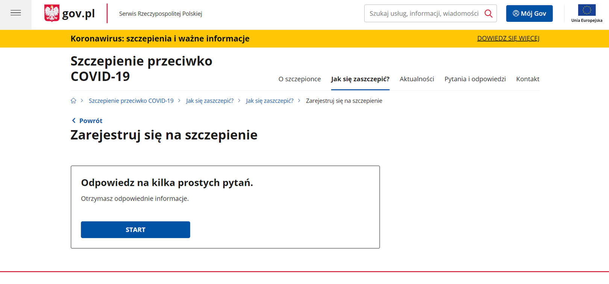Screen dimensions: 609x284
Task: Click the European Union flag icon
Action: [586, 10]
